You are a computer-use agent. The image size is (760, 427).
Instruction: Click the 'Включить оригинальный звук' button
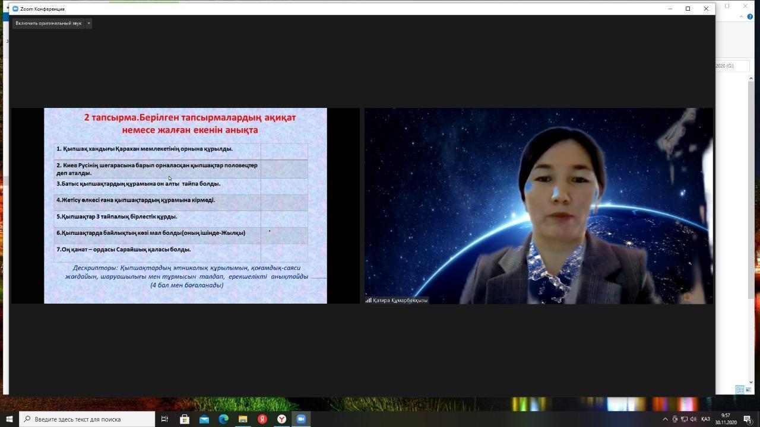tap(48, 23)
